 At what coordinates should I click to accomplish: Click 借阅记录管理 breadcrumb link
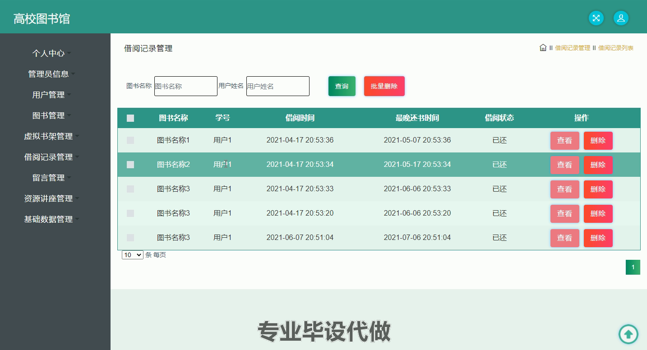coord(573,48)
